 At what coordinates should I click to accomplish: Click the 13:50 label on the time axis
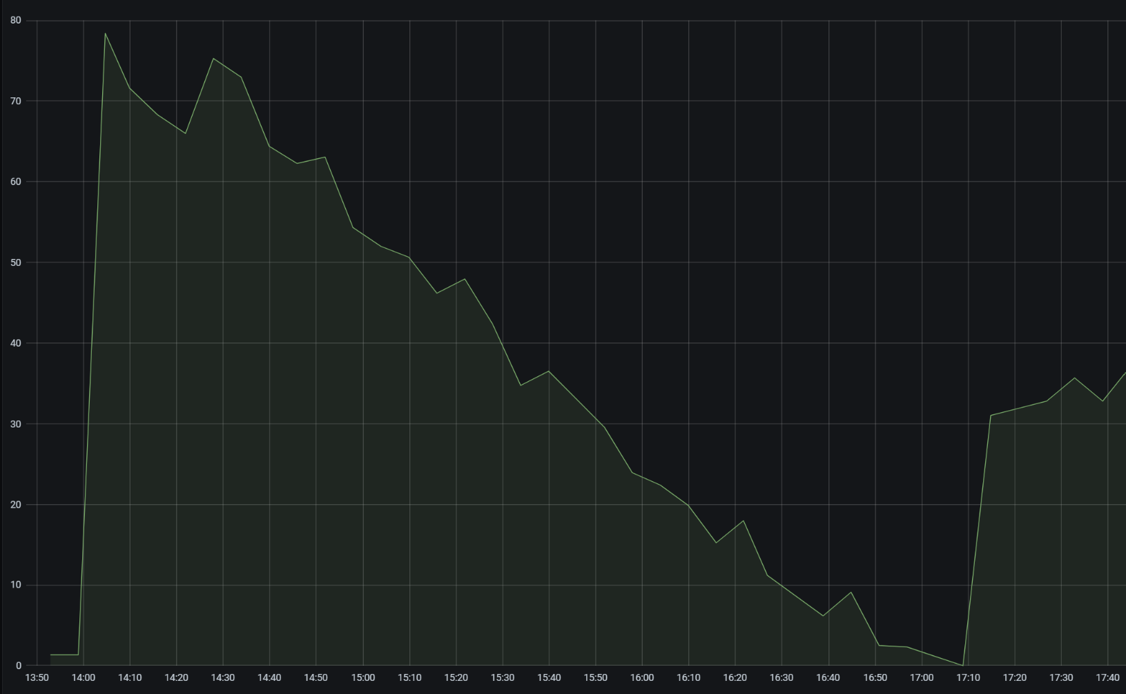[37, 678]
